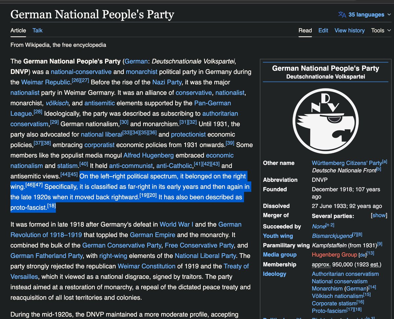This screenshot has height=319, width=394.
Task: Open the anti-Catholic link
Action: pos(174,166)
